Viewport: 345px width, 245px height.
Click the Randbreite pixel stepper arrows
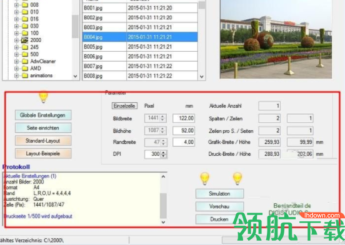pyautogui.click(x=164, y=142)
